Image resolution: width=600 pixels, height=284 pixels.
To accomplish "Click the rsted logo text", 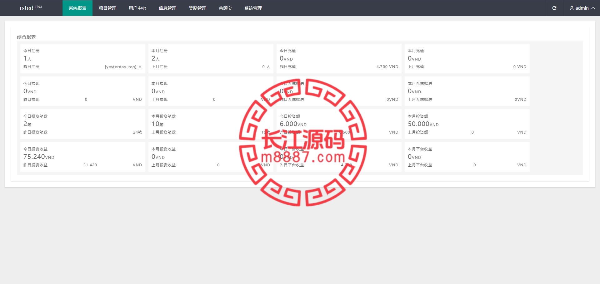I will 27,8.
